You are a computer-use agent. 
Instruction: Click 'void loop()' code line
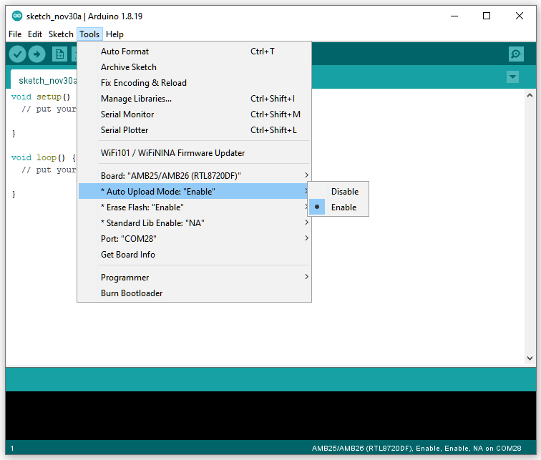pos(44,157)
